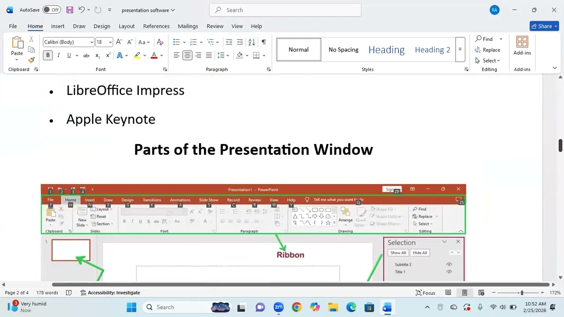
Task: Switch to the Layout tab
Action: click(x=126, y=26)
